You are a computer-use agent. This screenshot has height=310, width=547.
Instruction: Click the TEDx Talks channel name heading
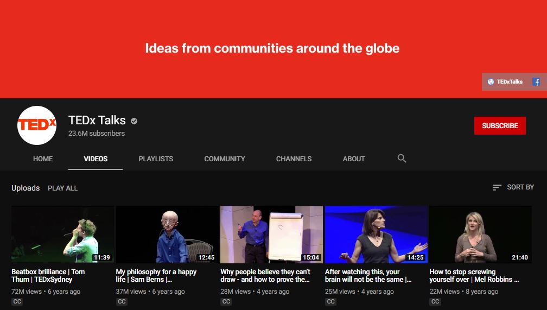[x=97, y=121]
